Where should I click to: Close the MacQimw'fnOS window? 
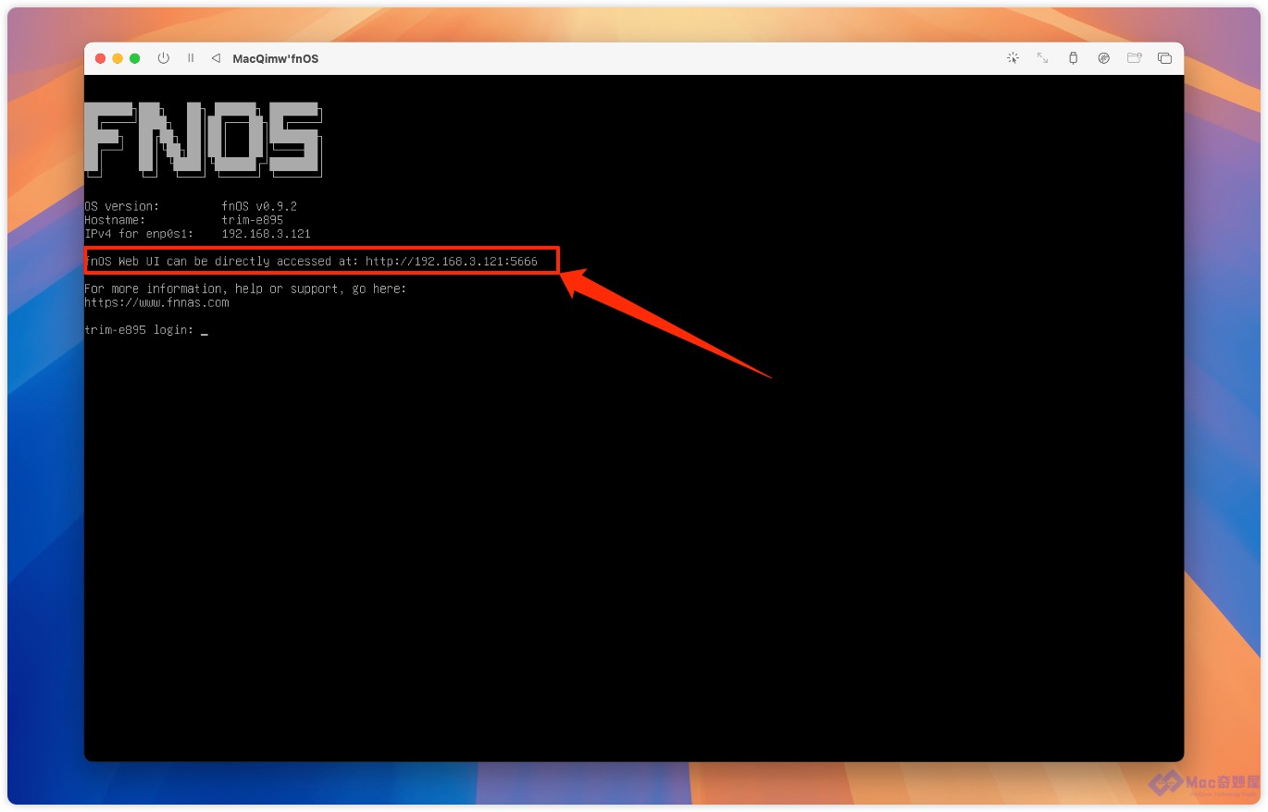[x=101, y=58]
